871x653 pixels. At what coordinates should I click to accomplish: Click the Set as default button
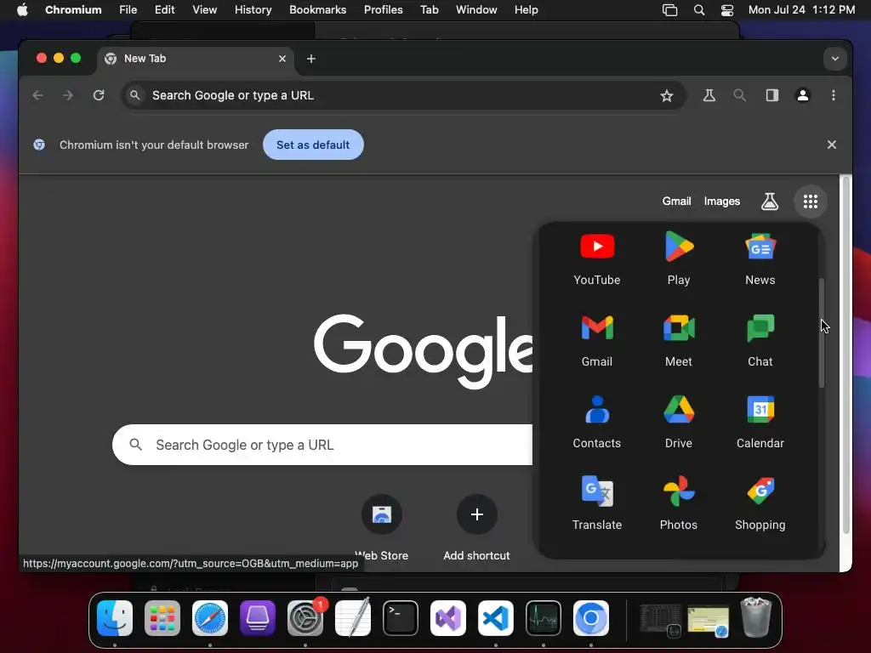[313, 145]
